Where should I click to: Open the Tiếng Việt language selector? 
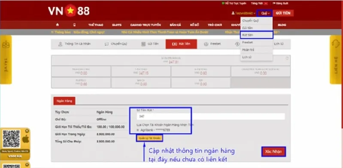(x=259, y=3)
